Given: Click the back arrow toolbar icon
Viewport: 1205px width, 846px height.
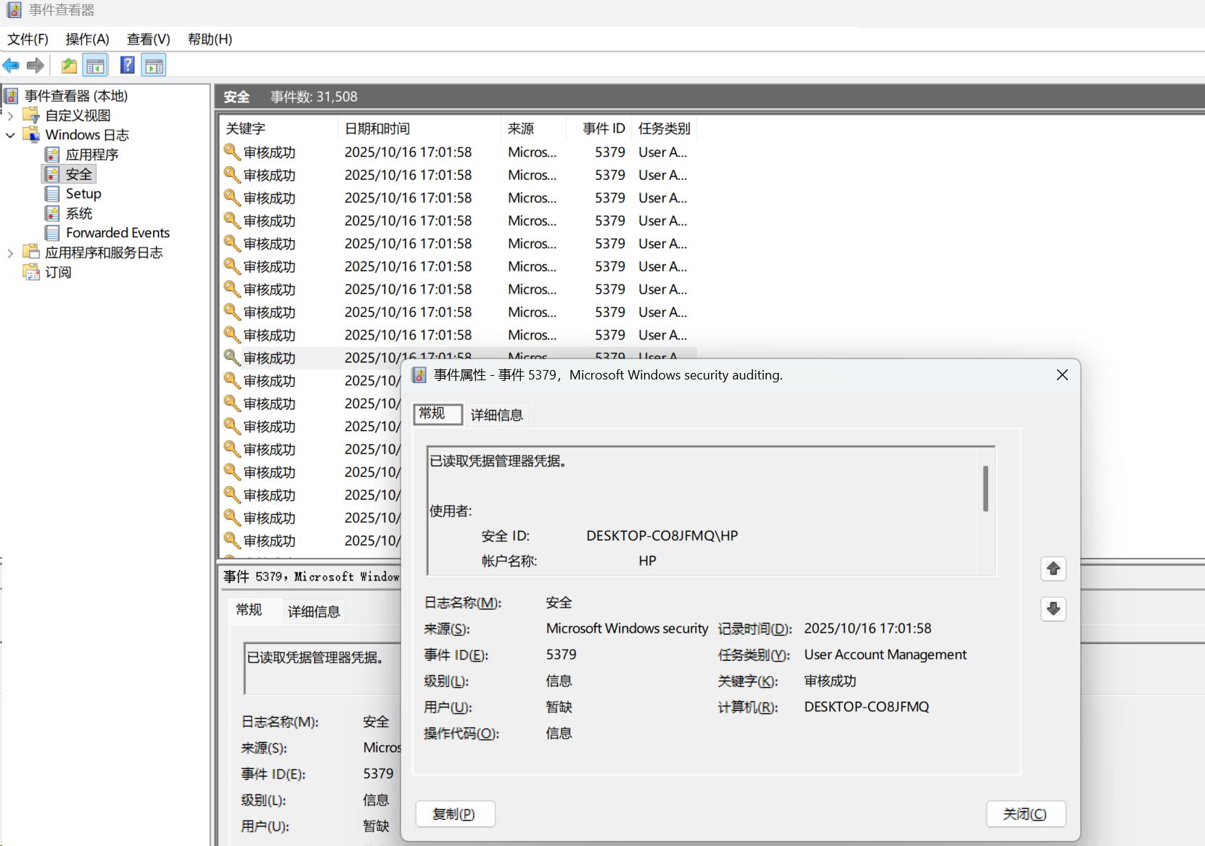Looking at the screenshot, I should (11, 66).
